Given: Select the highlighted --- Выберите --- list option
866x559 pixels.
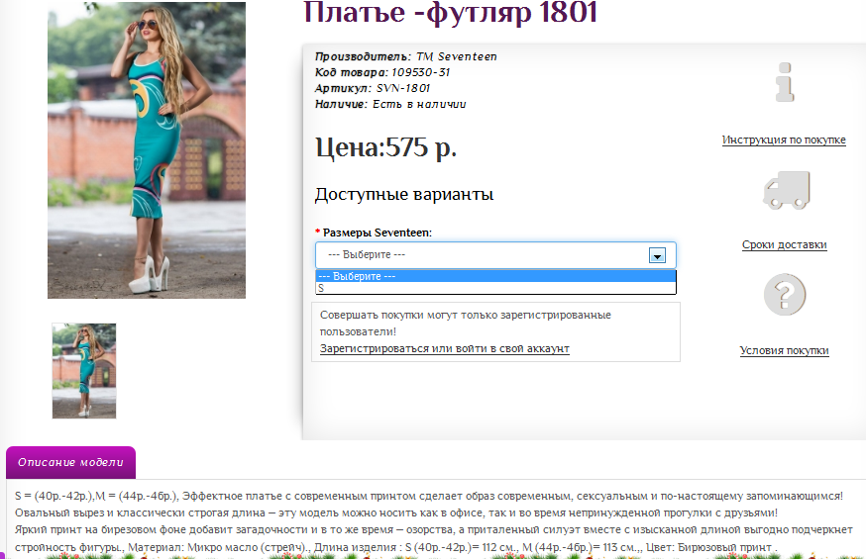Looking at the screenshot, I should (x=496, y=276).
